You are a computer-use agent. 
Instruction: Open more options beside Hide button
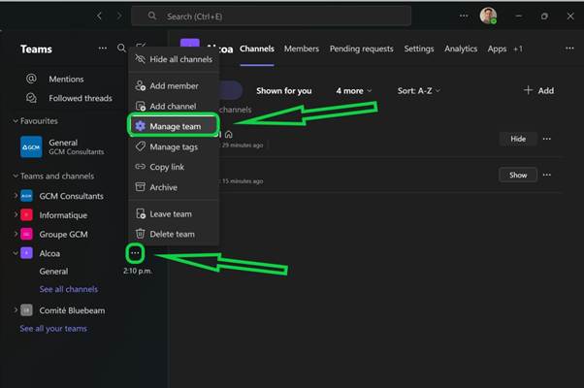coord(547,139)
